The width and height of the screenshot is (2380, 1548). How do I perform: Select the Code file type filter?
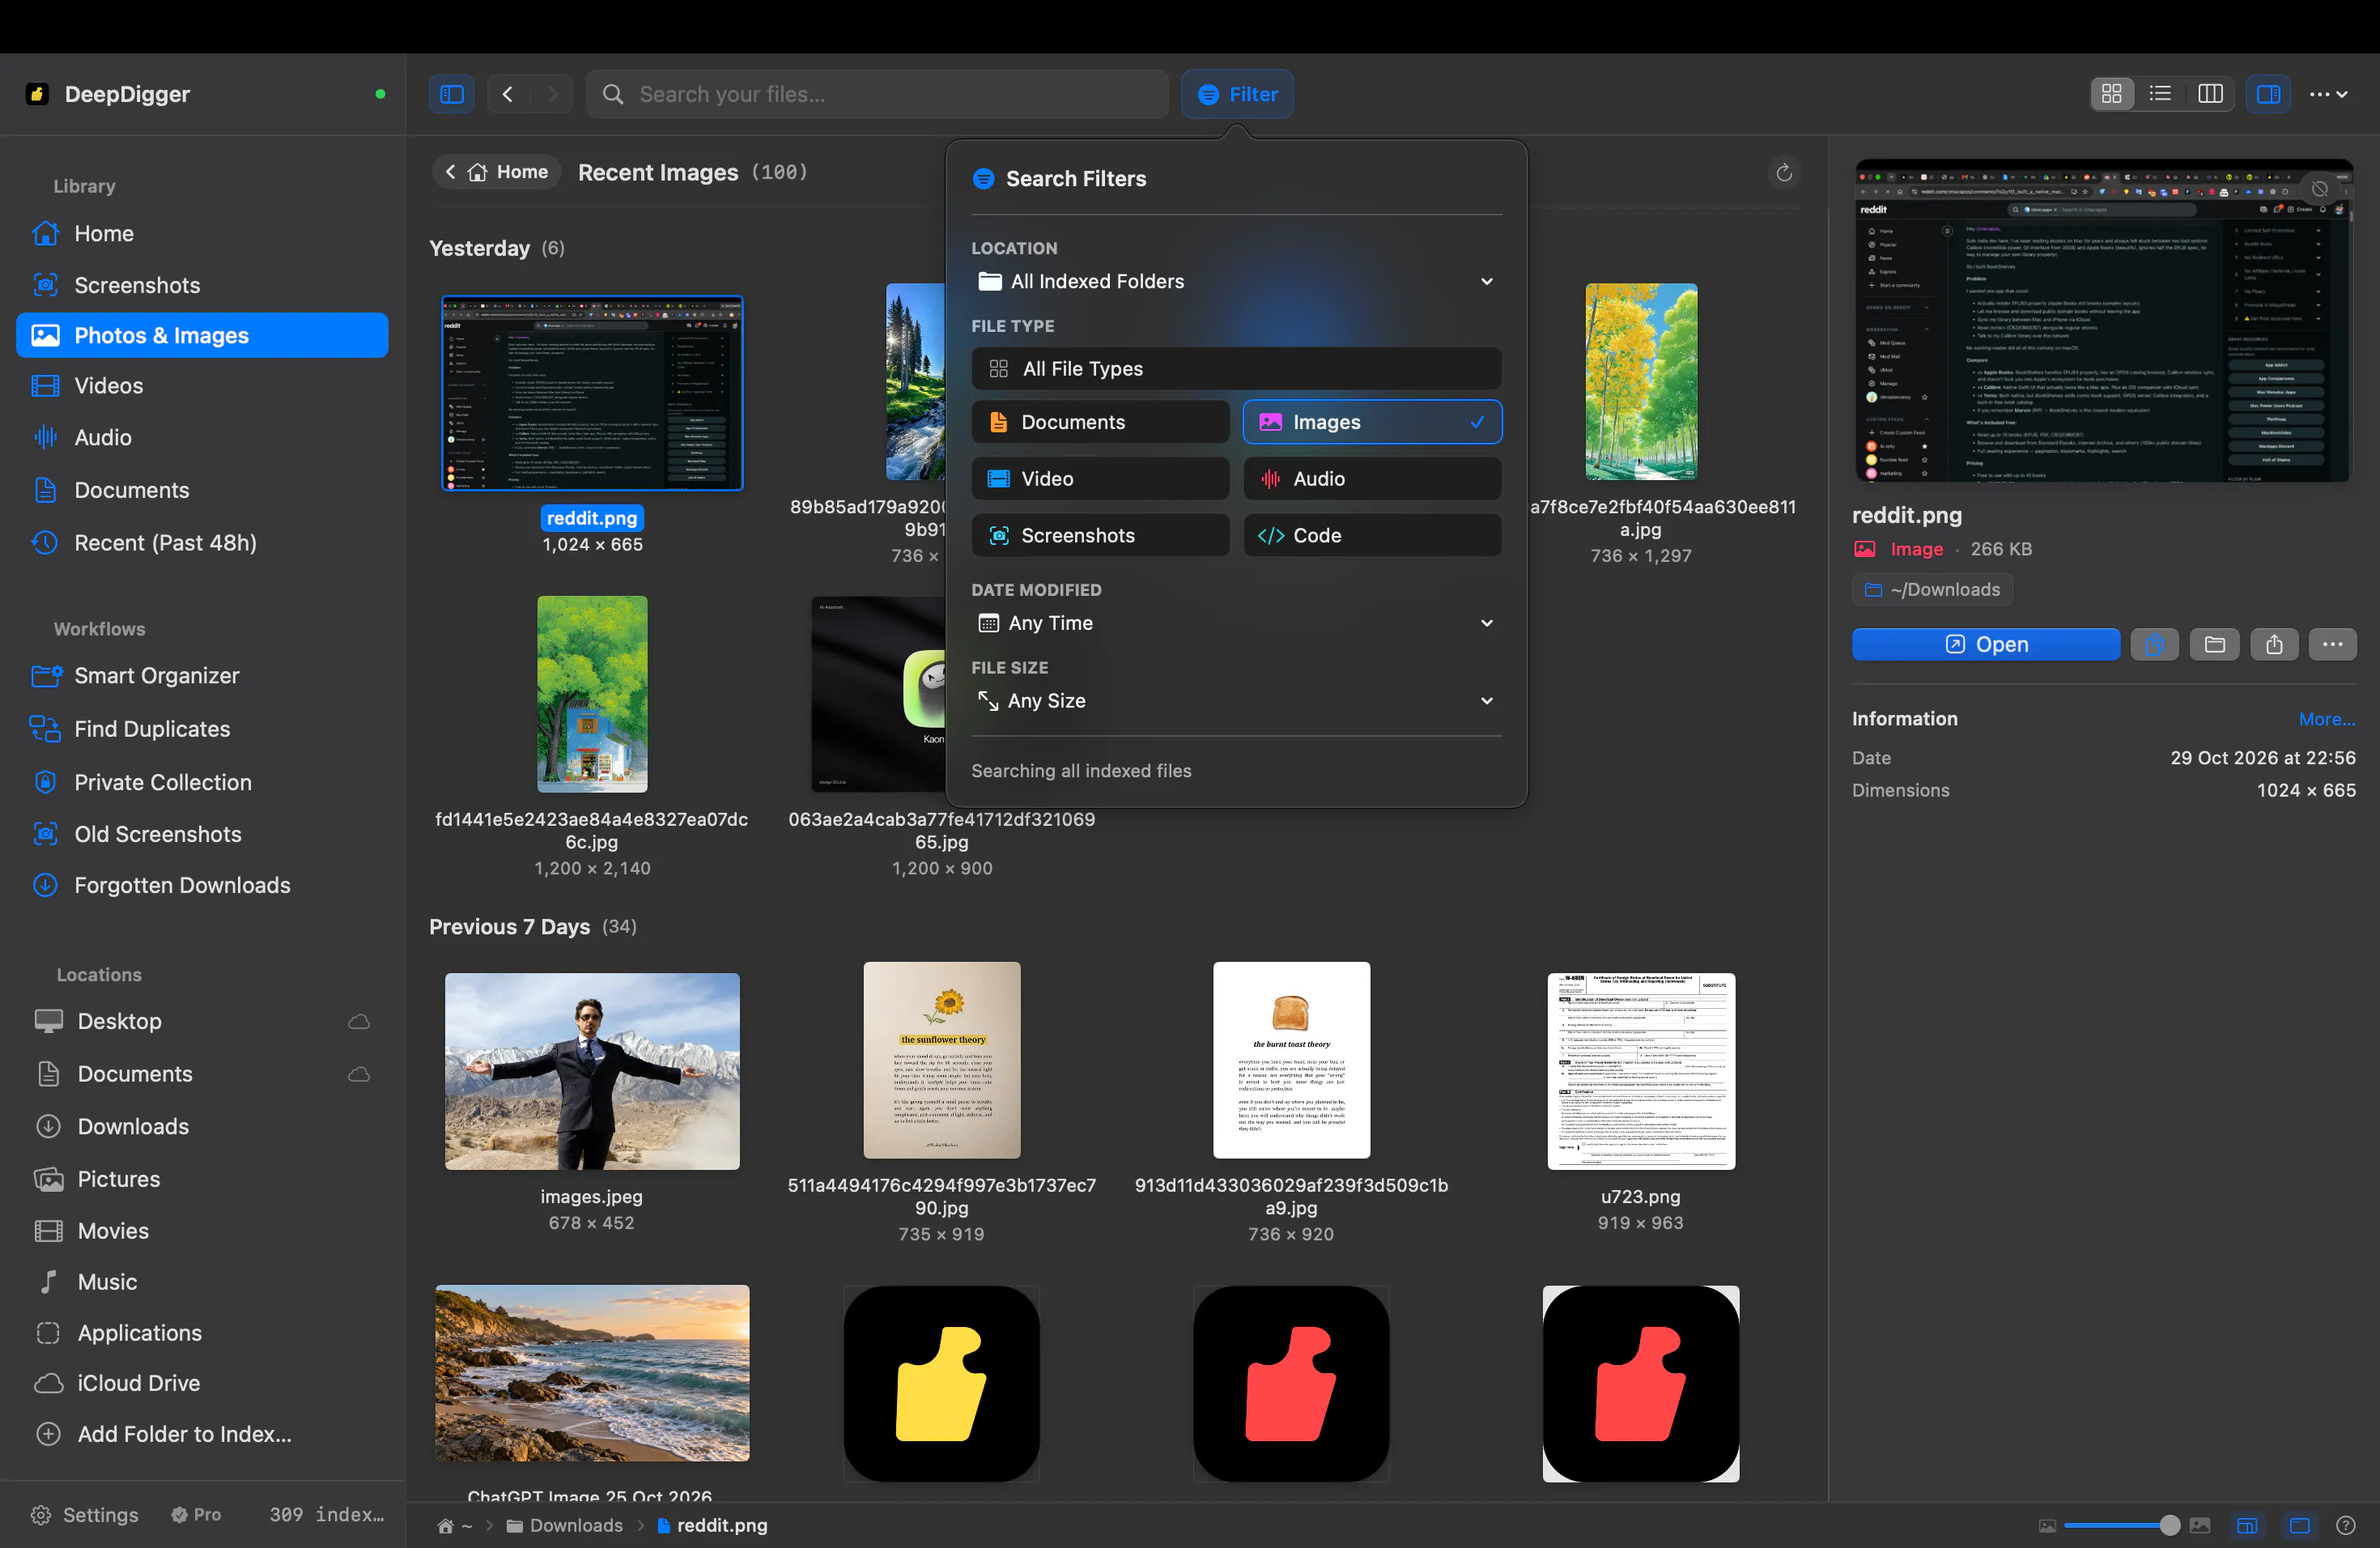click(x=1372, y=536)
